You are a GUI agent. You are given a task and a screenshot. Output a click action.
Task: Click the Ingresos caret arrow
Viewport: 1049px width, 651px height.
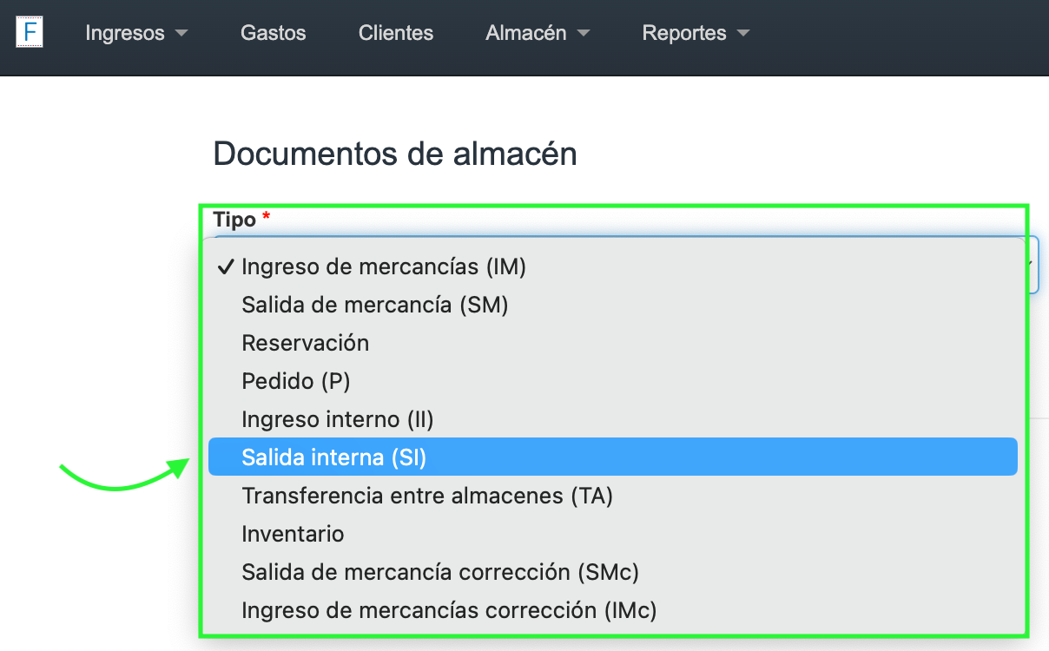[x=181, y=34]
